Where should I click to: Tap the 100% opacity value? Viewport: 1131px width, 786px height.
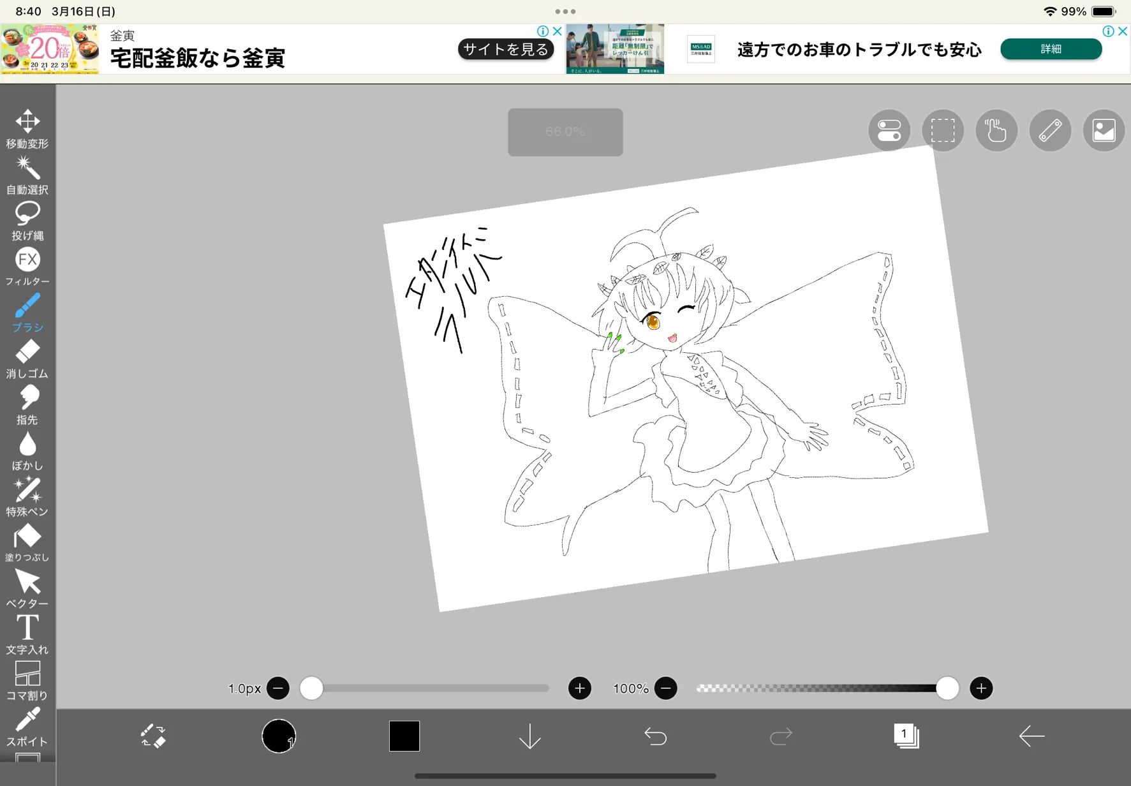pyautogui.click(x=630, y=689)
